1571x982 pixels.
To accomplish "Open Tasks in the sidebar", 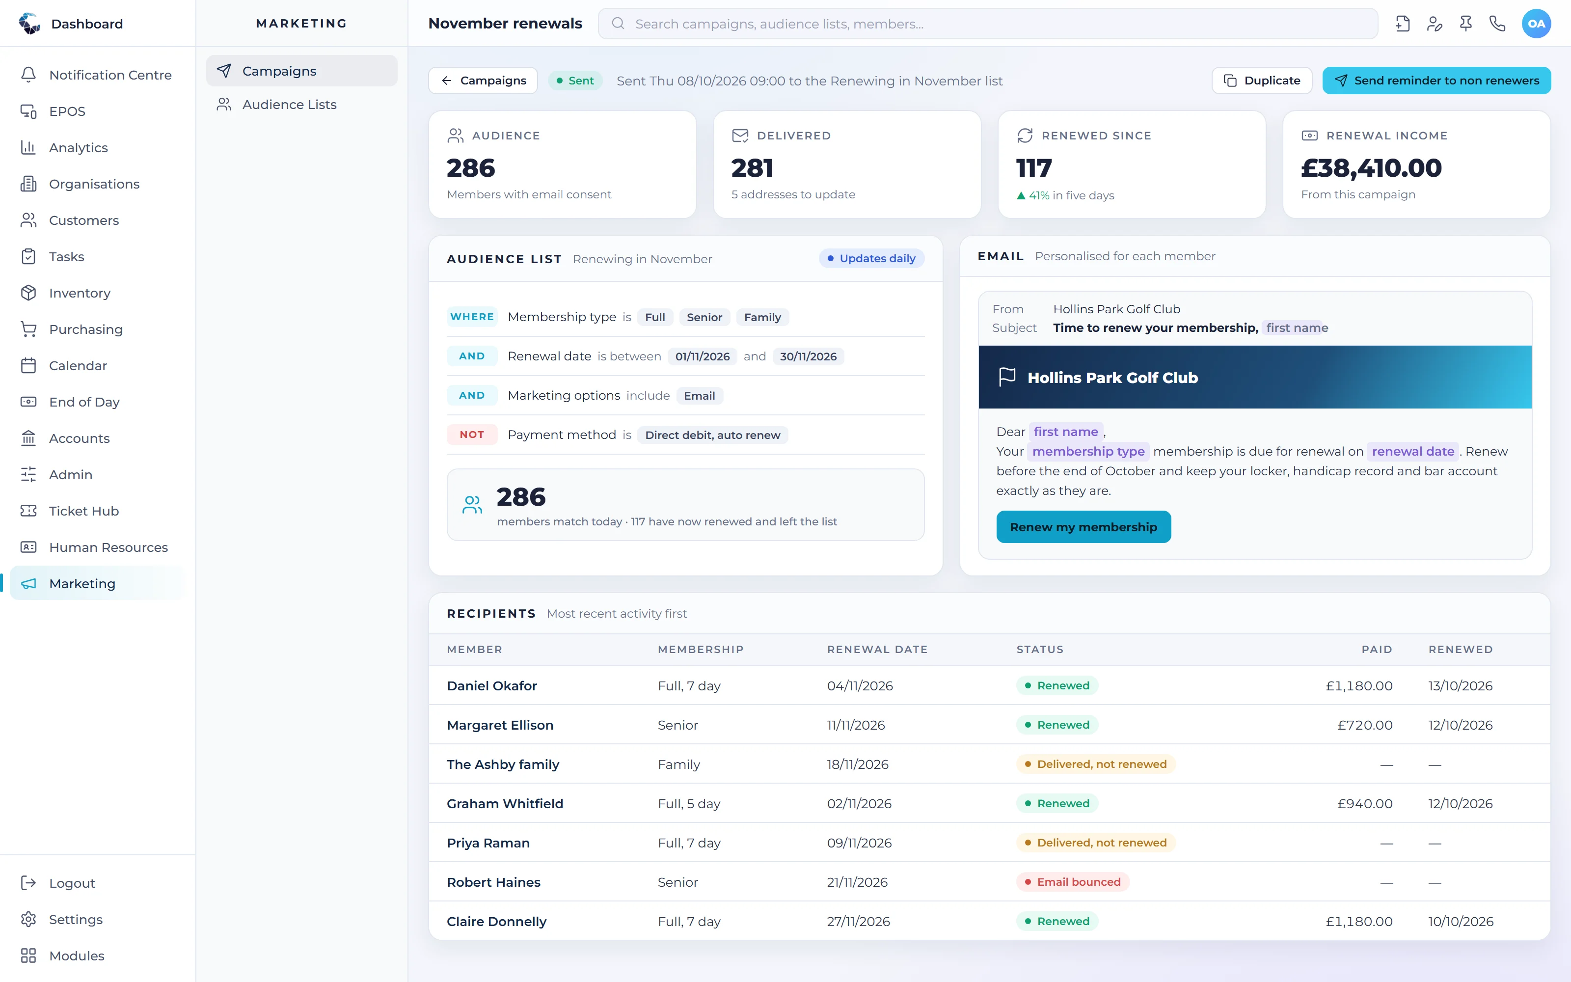I will pyautogui.click(x=97, y=256).
